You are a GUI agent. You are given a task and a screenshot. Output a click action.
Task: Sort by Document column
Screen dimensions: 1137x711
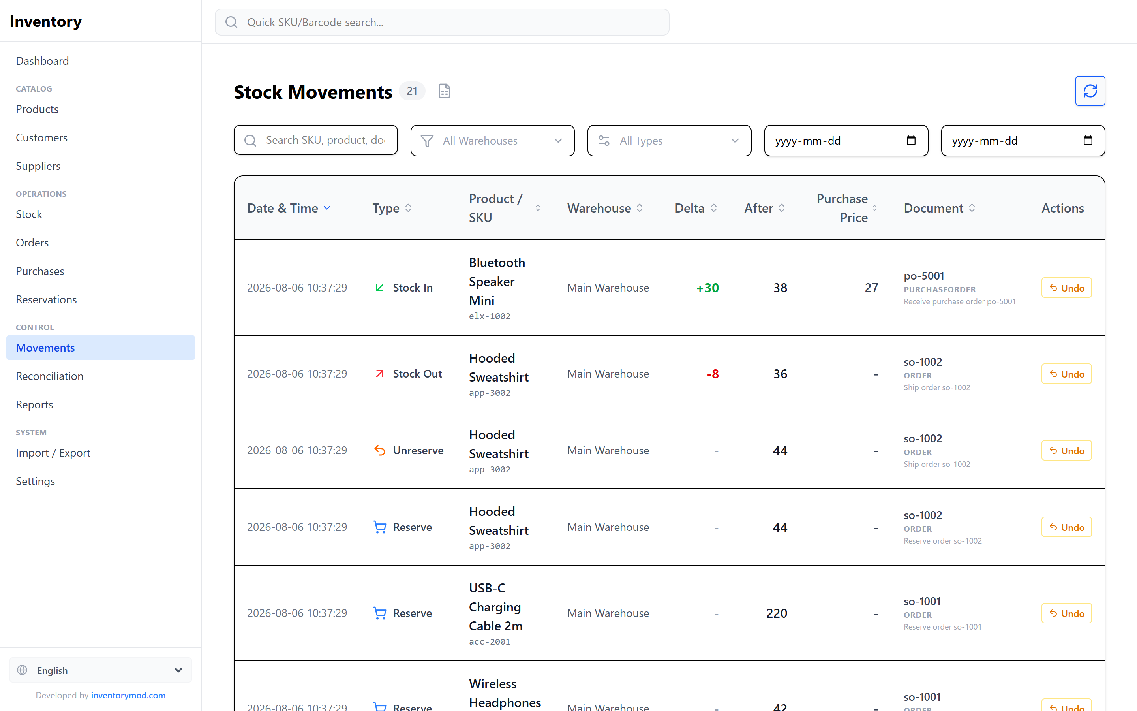(939, 208)
